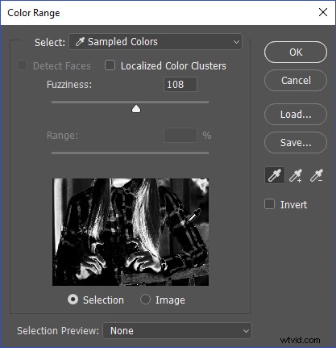Click OK to apply color range
The width and height of the screenshot is (336, 348).
click(x=296, y=52)
